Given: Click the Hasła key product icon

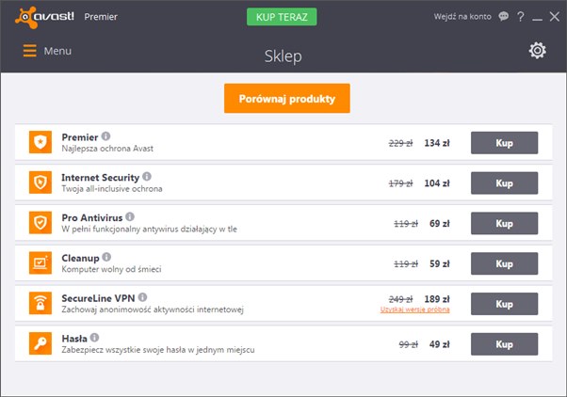Looking at the screenshot, I should (40, 343).
